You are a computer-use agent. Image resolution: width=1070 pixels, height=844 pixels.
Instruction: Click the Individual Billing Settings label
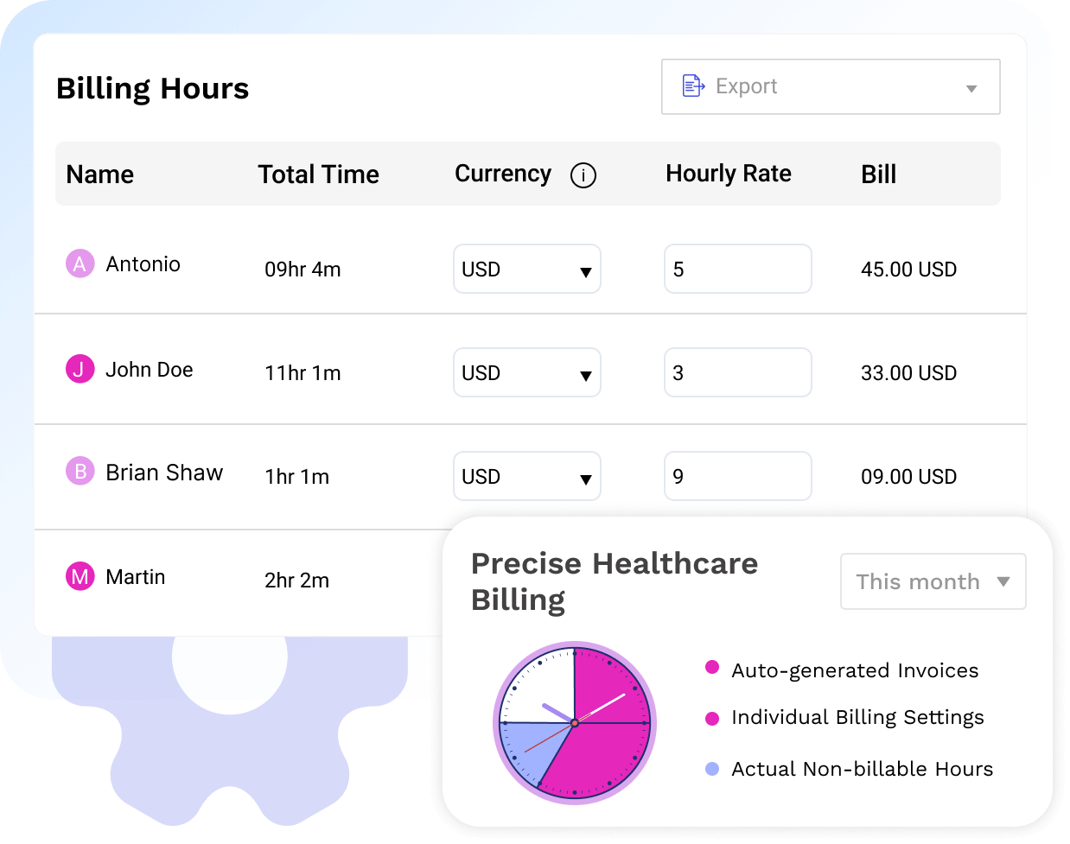point(857,718)
